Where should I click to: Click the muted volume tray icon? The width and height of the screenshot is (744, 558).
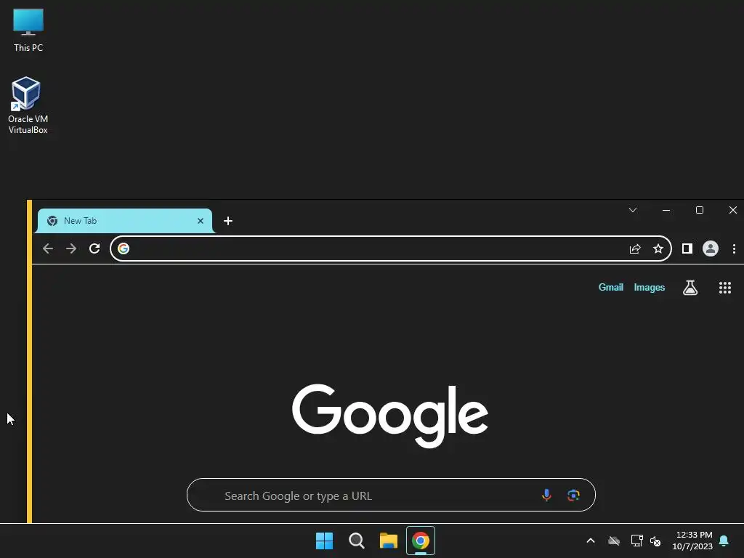click(x=655, y=541)
